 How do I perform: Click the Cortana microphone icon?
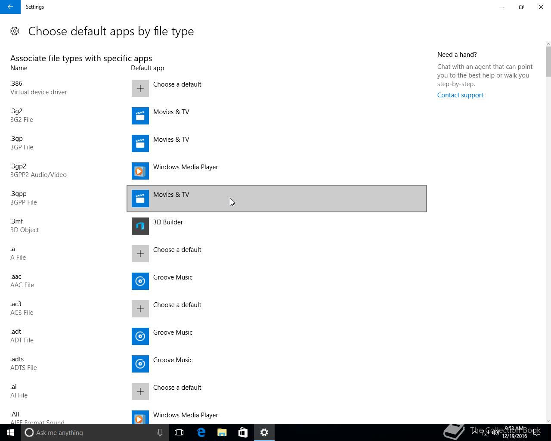point(160,432)
